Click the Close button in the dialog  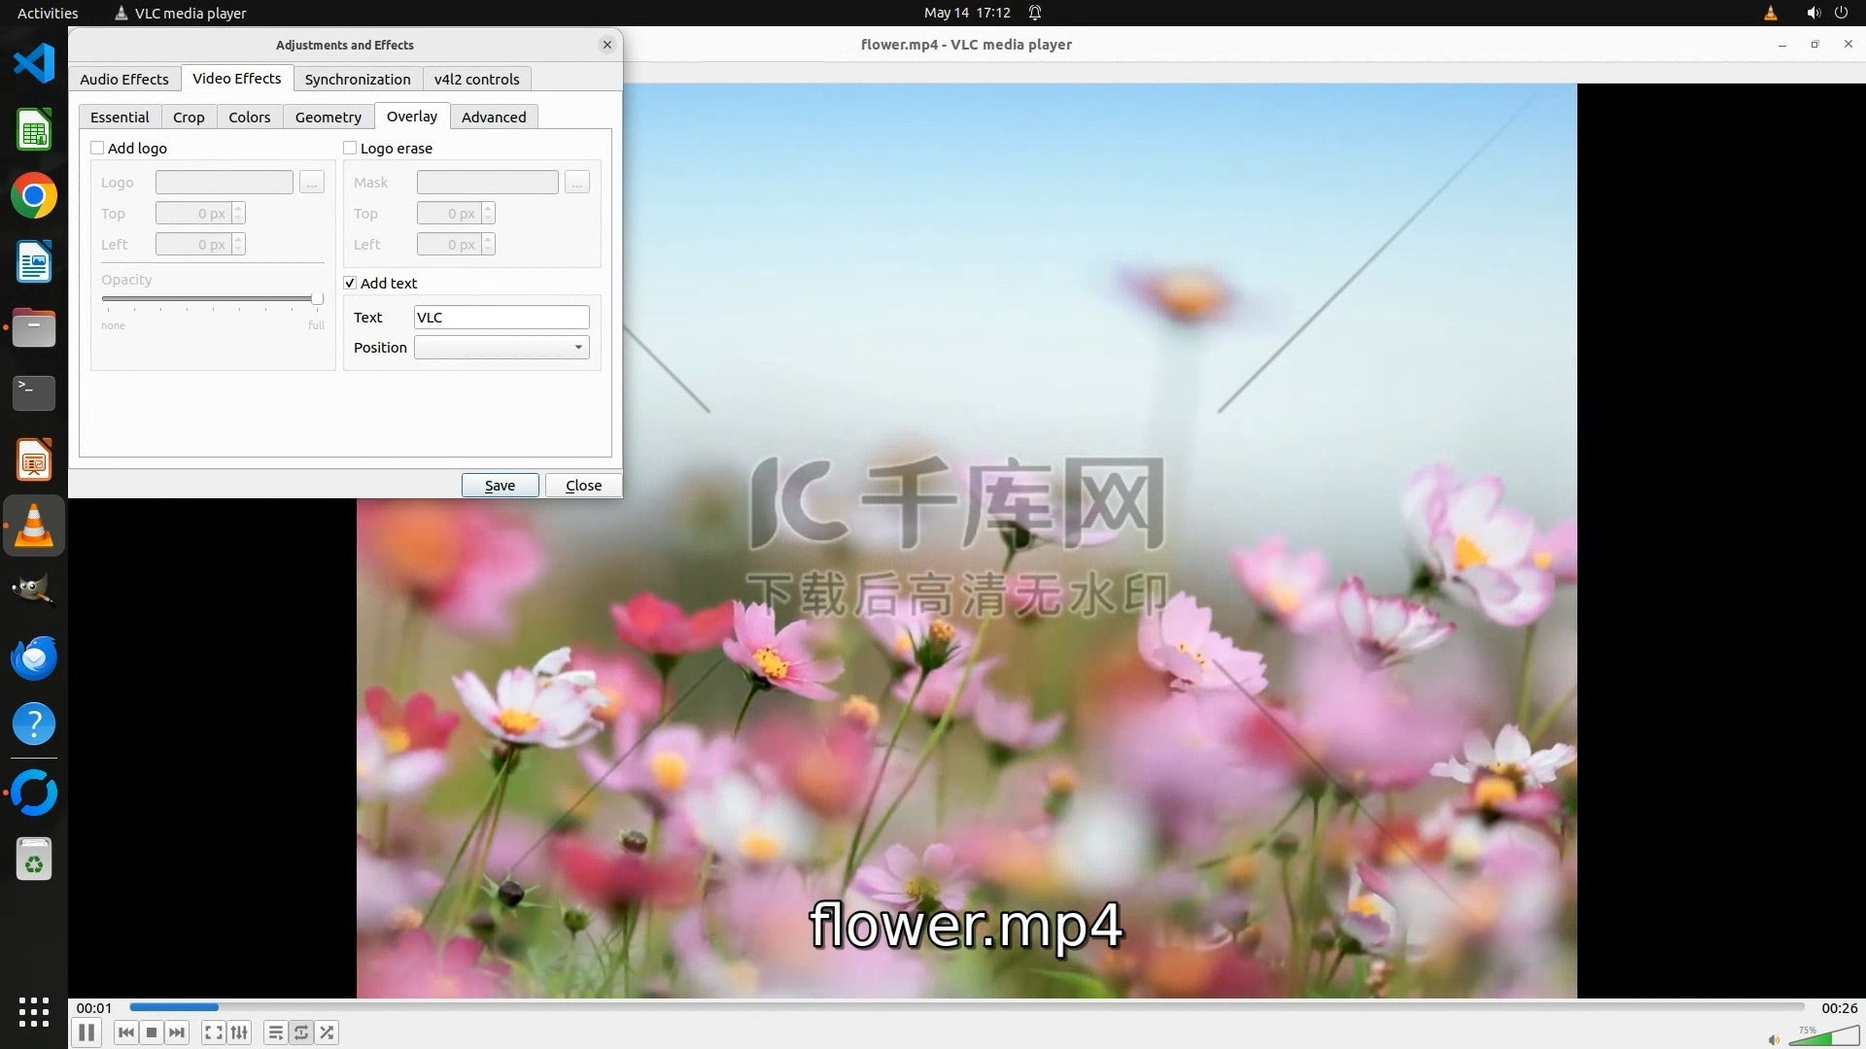(583, 485)
